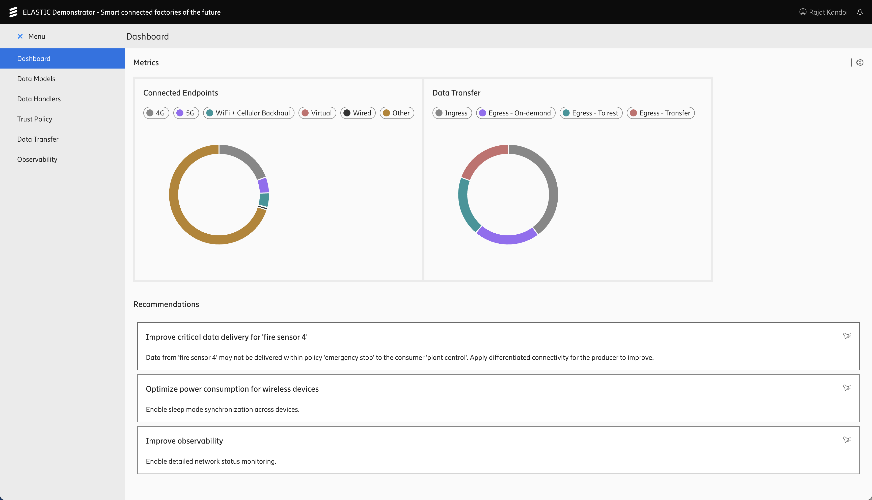Open the Observability page

coord(37,159)
